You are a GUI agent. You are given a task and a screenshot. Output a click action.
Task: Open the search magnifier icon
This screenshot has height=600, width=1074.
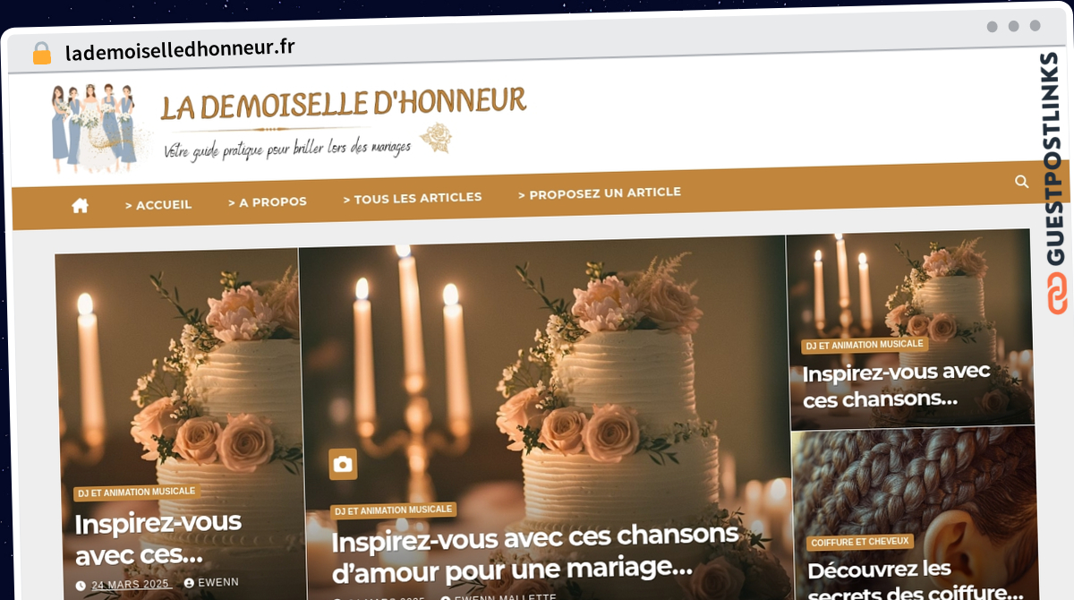(x=1021, y=181)
